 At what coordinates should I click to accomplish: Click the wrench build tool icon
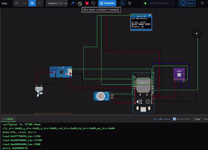73,3
